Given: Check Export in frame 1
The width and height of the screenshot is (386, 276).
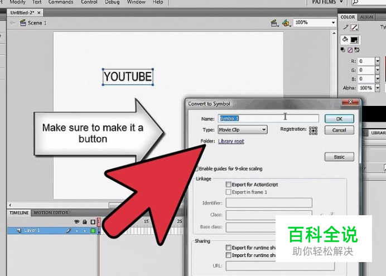Looking at the screenshot, I should 229,192.
